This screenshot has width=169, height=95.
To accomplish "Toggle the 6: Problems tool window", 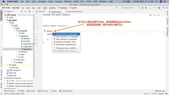I will pos(10,91).
